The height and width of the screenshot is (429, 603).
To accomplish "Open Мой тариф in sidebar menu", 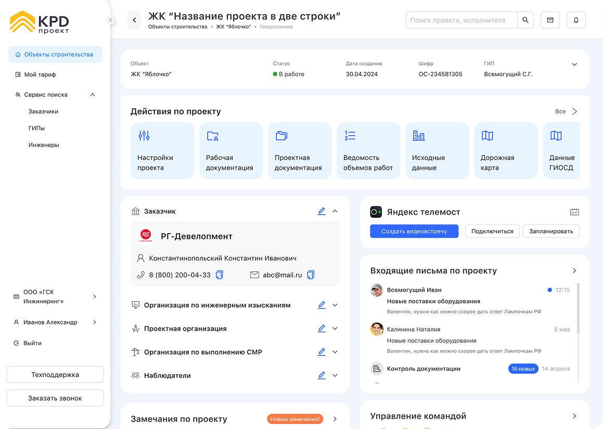I will [40, 74].
